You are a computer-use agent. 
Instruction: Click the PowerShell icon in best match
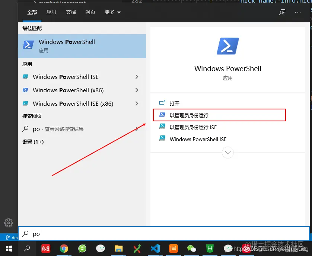(28, 45)
